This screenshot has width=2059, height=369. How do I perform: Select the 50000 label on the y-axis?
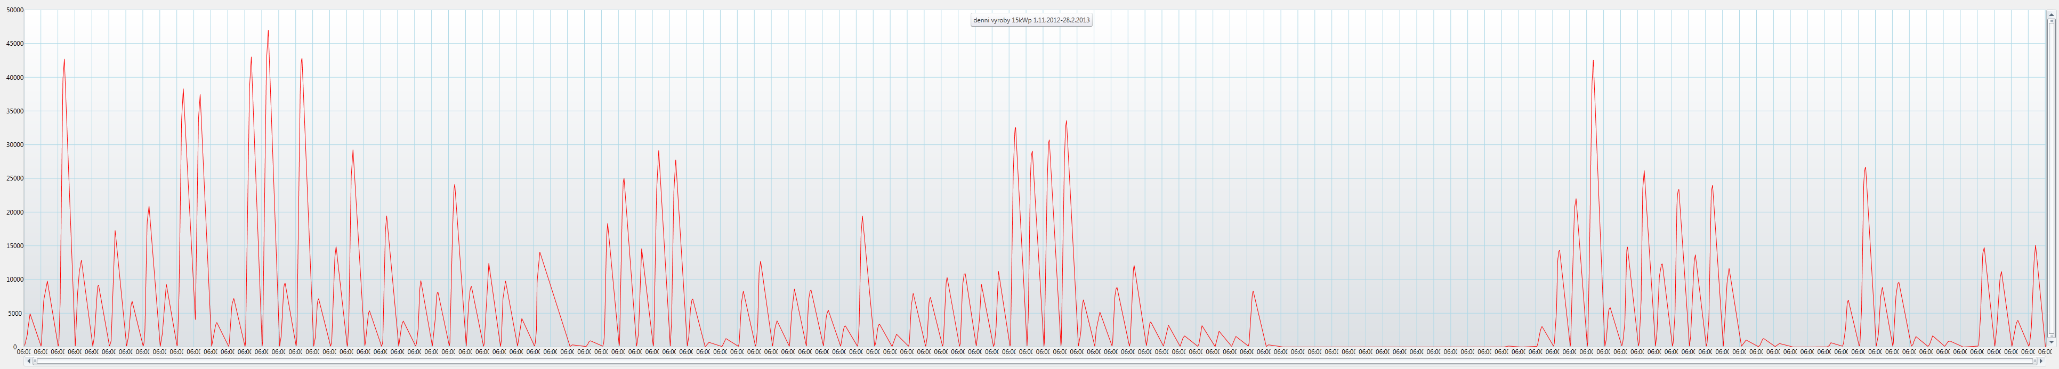[x=14, y=11]
